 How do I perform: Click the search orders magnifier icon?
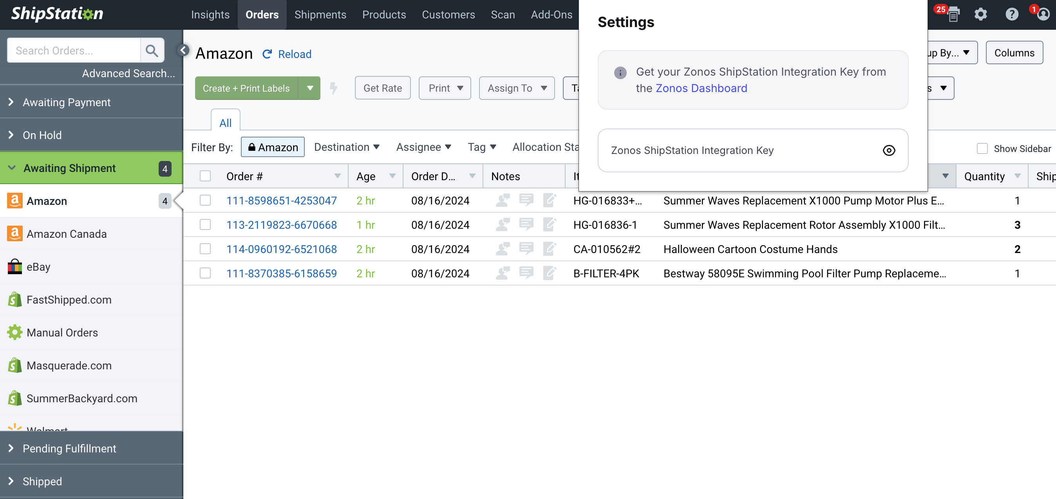point(152,50)
